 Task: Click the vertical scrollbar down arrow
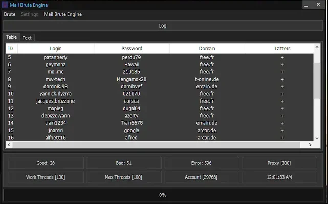(x=317, y=138)
